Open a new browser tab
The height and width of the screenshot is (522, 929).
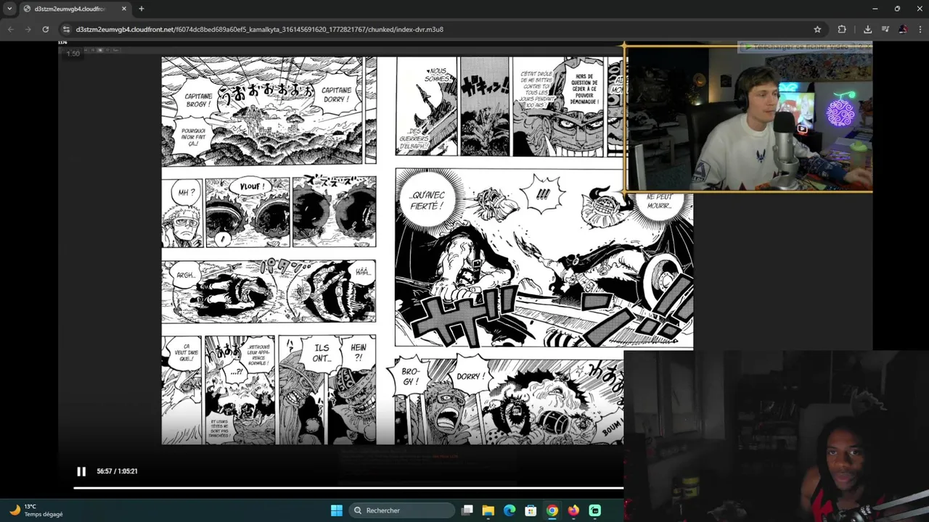[141, 9]
